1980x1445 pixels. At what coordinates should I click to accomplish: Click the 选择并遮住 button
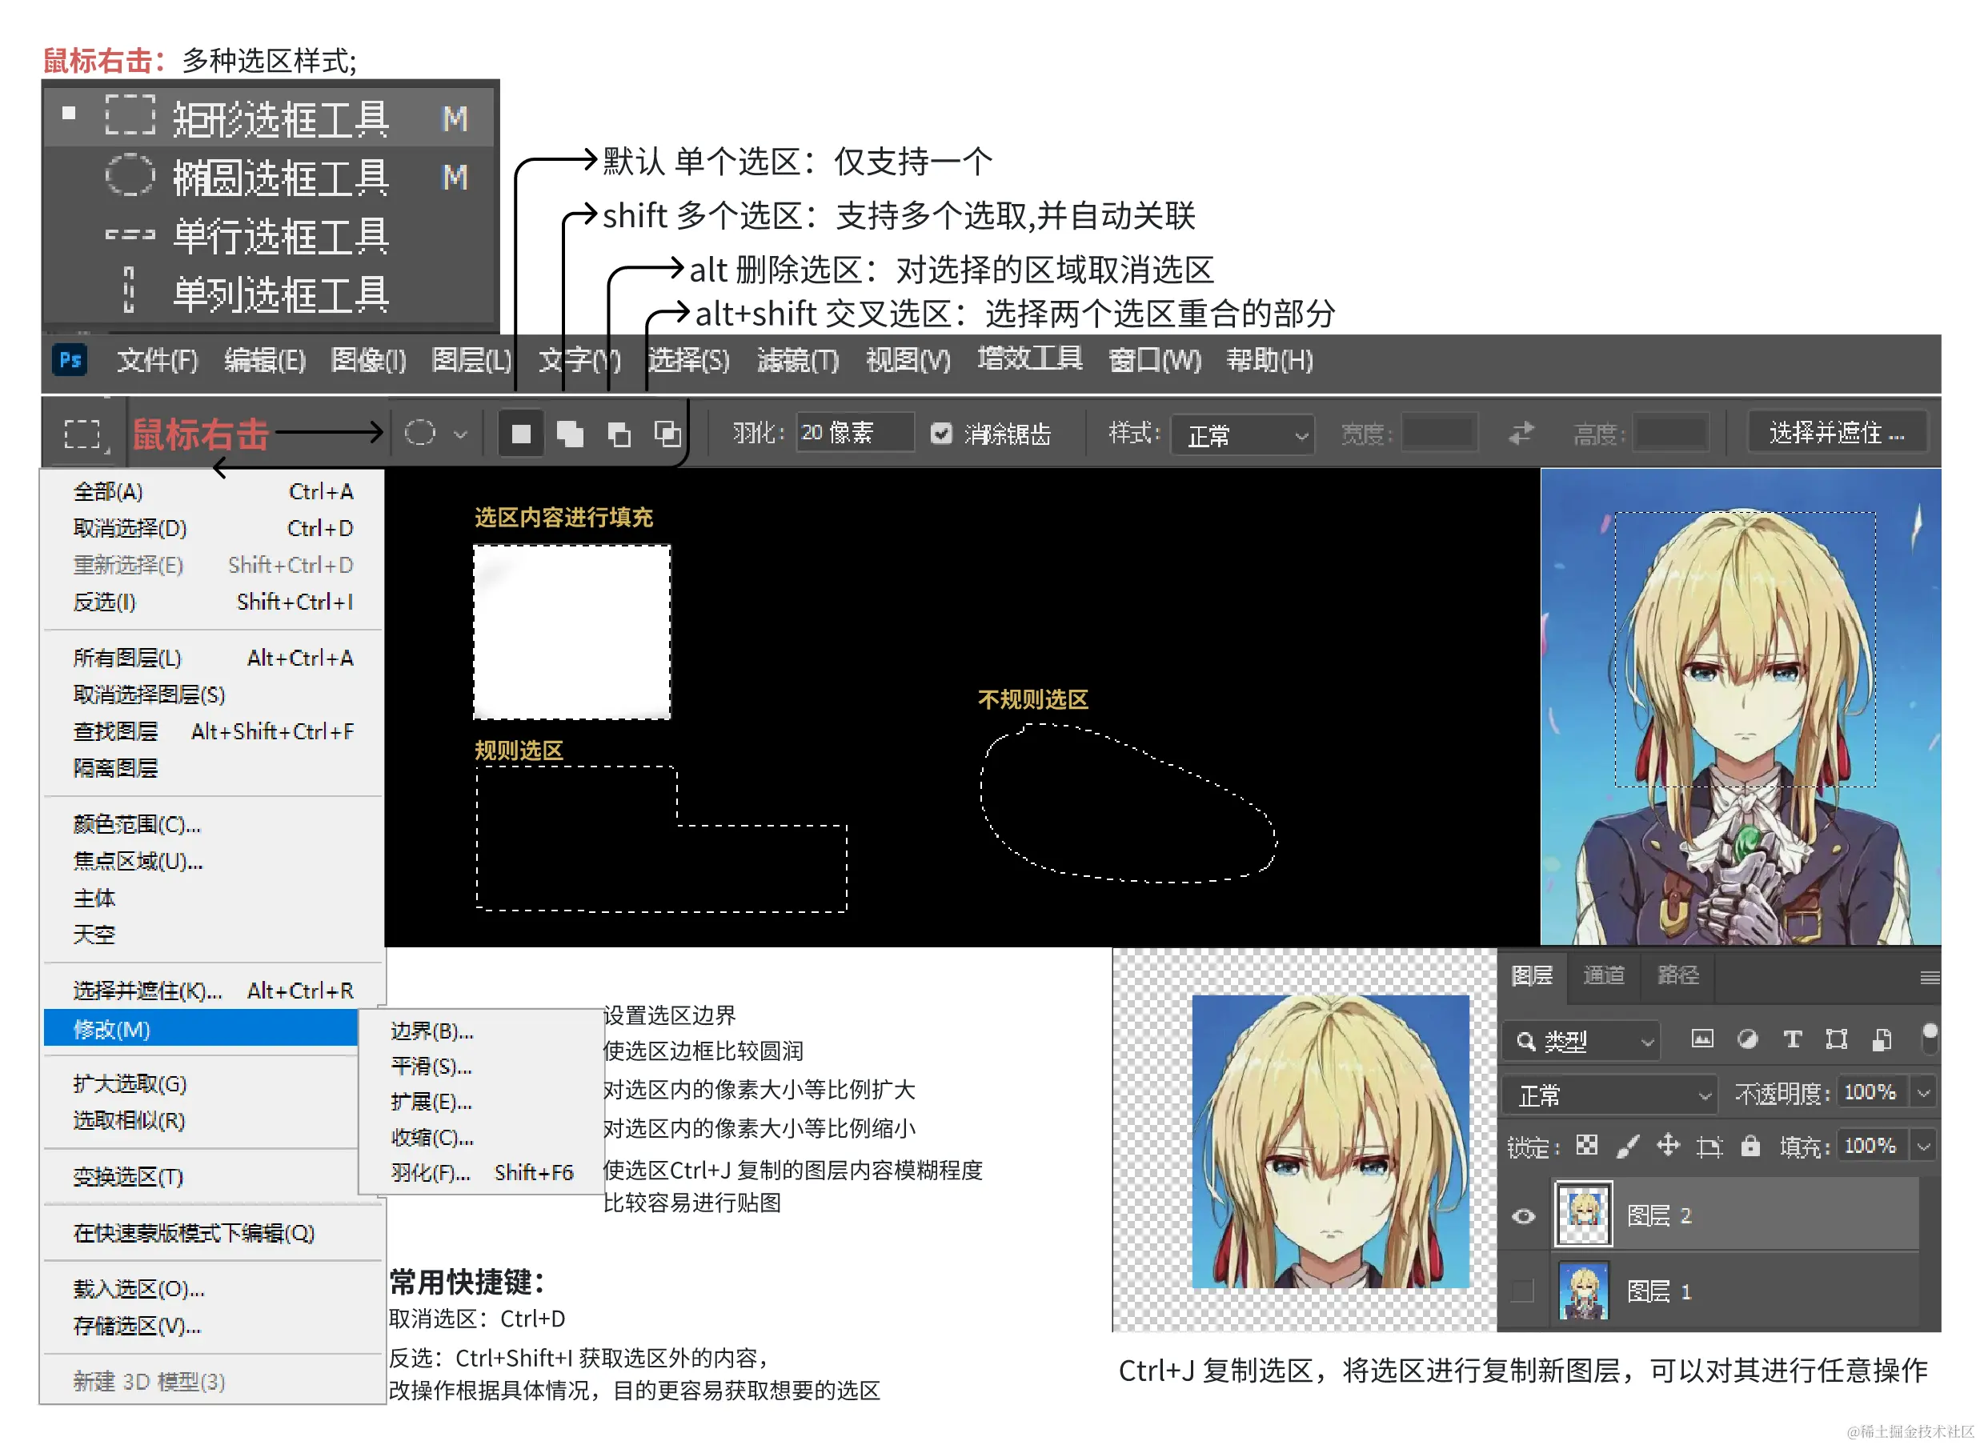[x=1837, y=431]
